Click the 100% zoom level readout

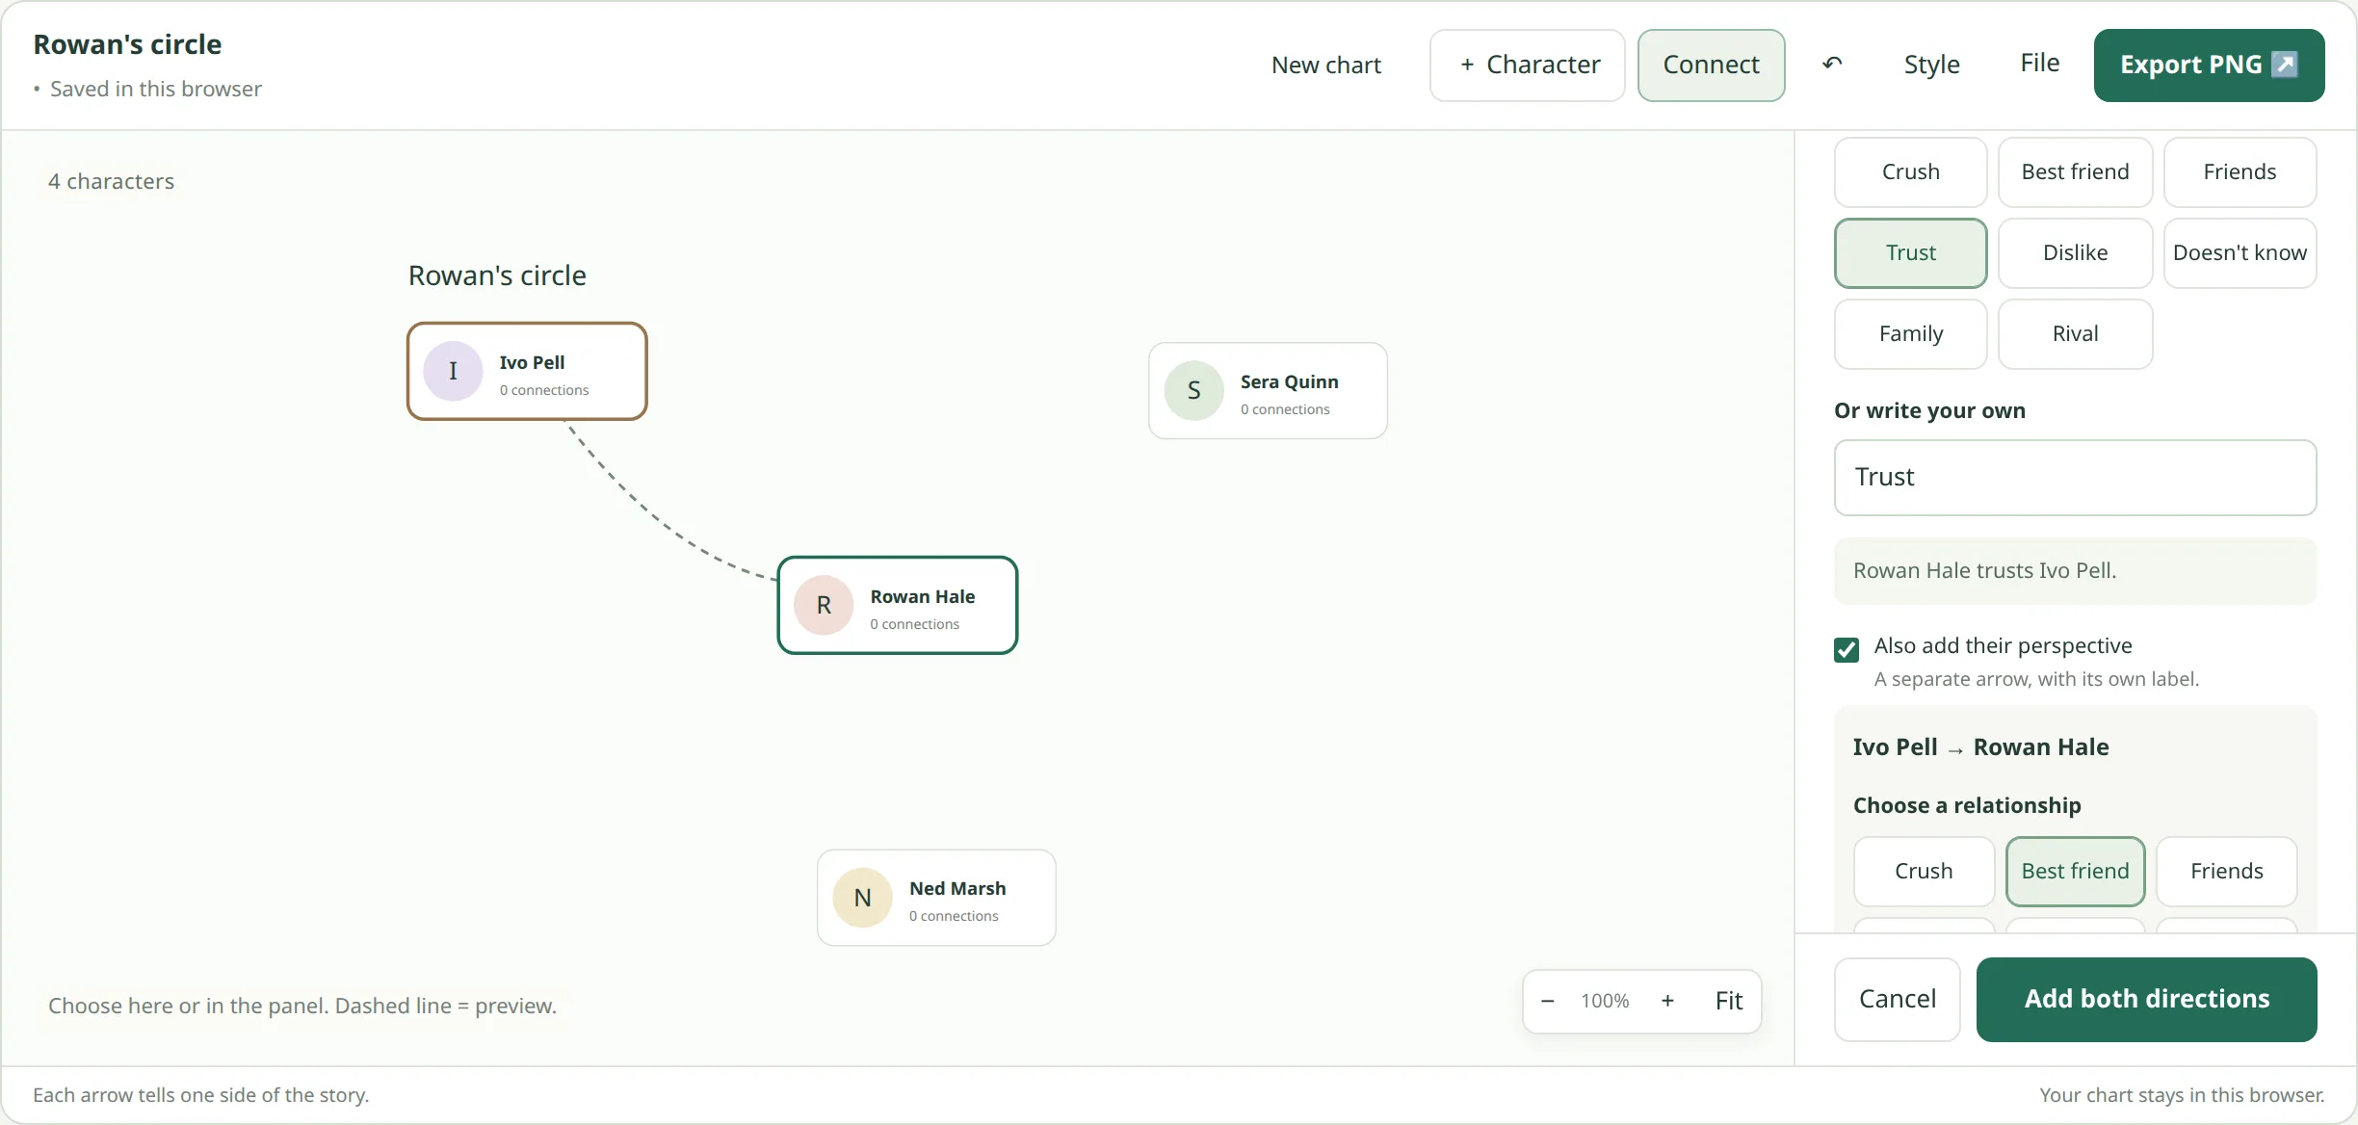[1605, 1001]
